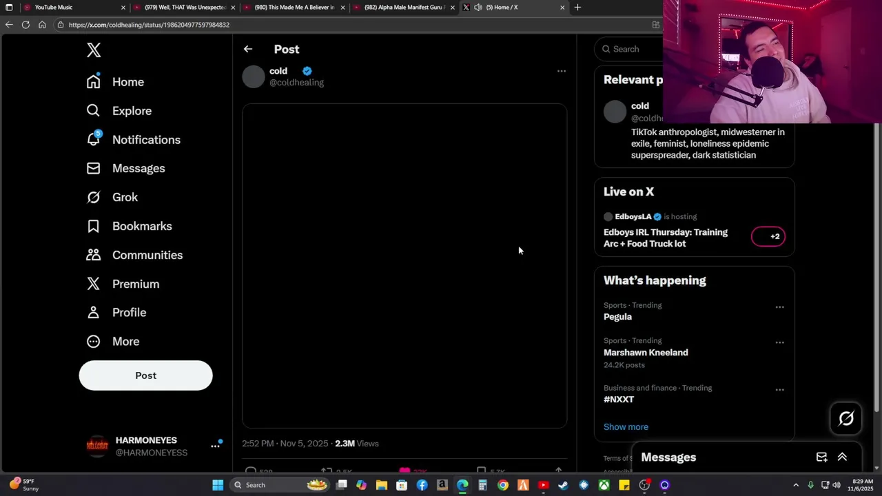Open the volume control in system tray
The image size is (882, 496).
(x=837, y=485)
